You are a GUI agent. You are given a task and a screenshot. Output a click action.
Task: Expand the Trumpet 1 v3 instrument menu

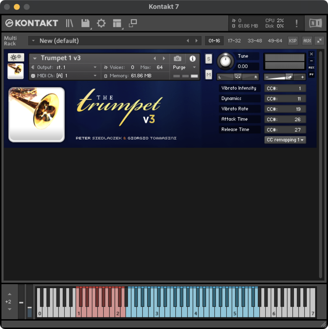35,58
